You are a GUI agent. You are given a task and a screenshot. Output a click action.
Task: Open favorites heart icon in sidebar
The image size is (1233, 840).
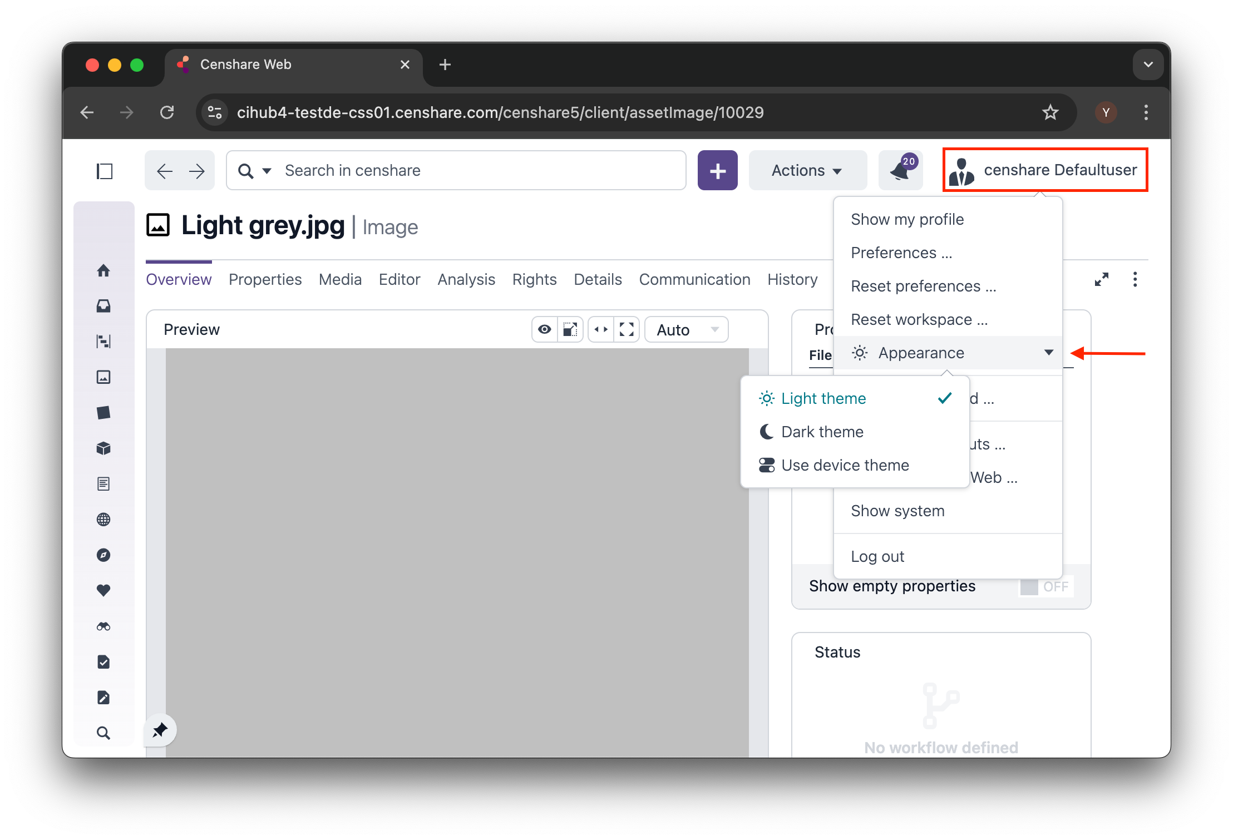pyautogui.click(x=103, y=590)
